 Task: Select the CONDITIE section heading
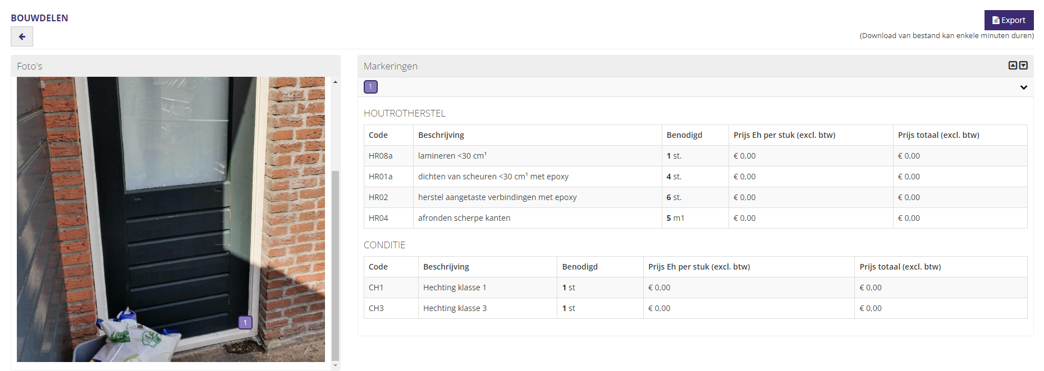click(x=384, y=245)
